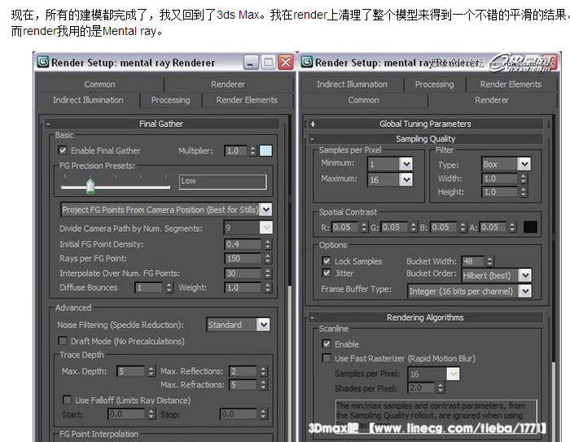The image size is (570, 442).
Task: Click the Spatial Contrast black color swatch
Action: [530, 227]
